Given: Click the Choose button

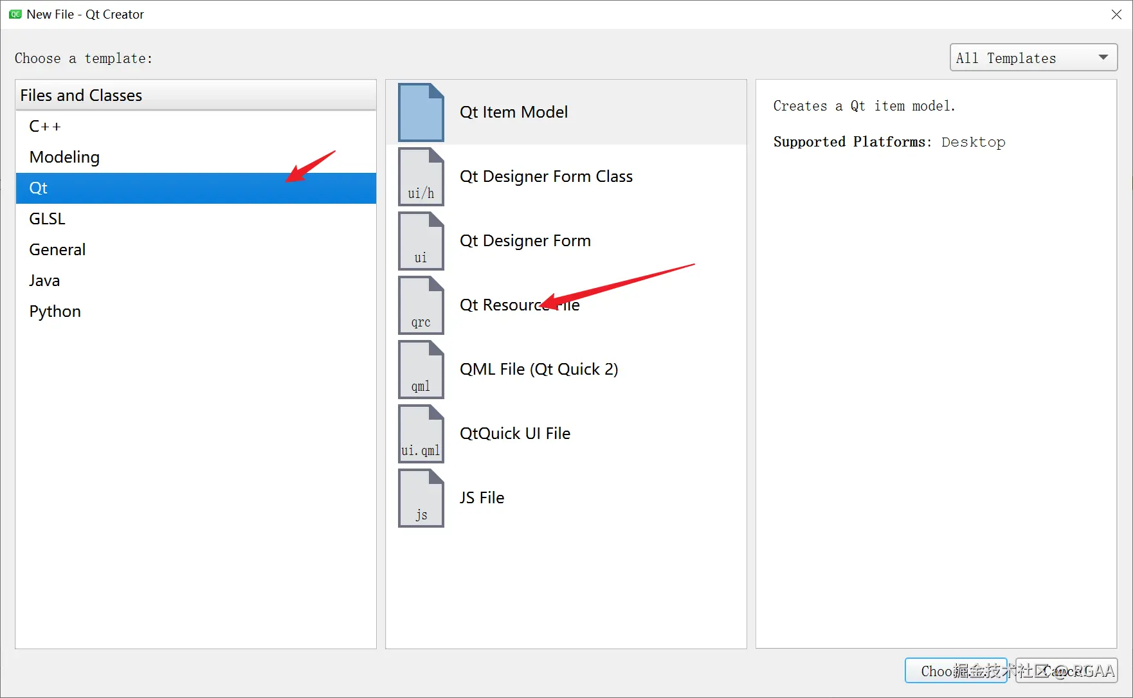Looking at the screenshot, I should (x=956, y=671).
